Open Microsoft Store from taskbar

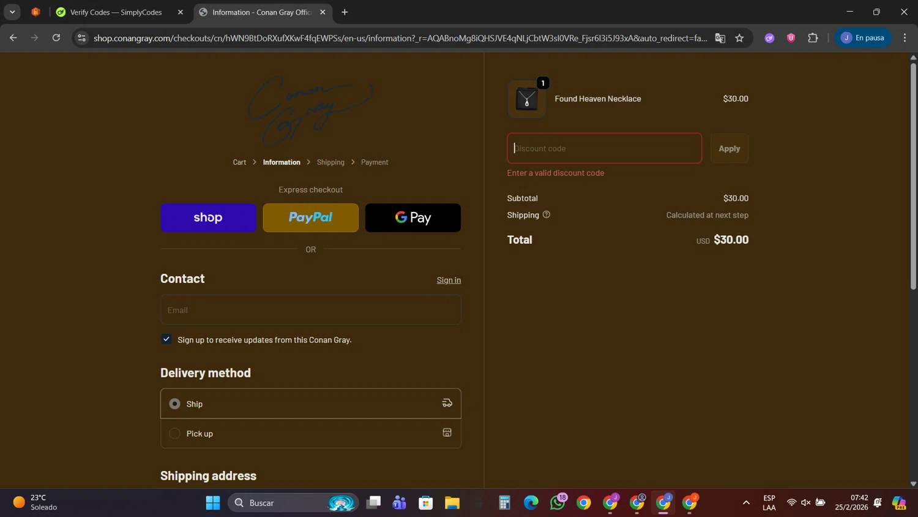tap(426, 503)
